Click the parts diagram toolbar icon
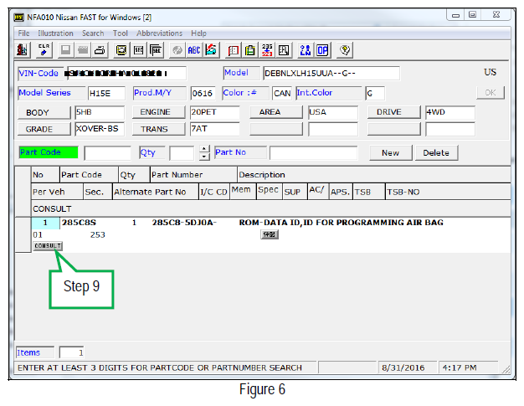This screenshot has height=406, width=524. pos(284,50)
